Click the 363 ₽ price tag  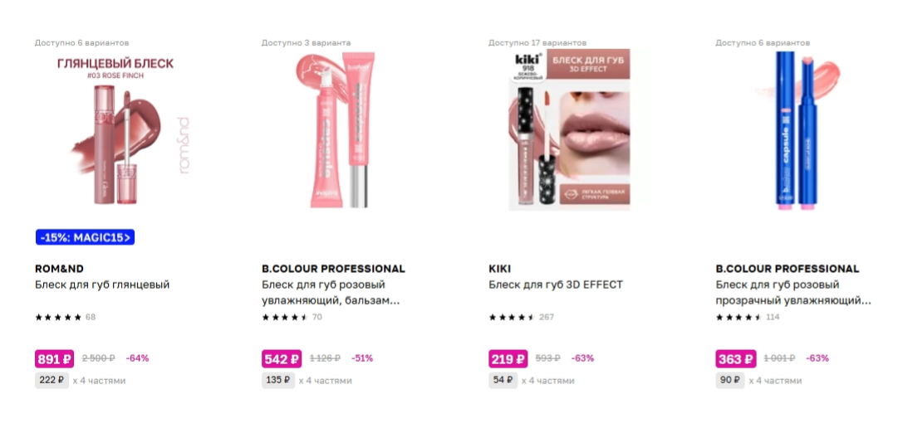pyautogui.click(x=735, y=358)
